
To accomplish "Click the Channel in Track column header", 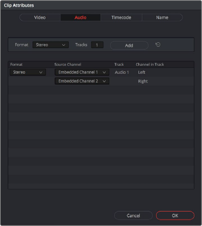I will [x=150, y=65].
